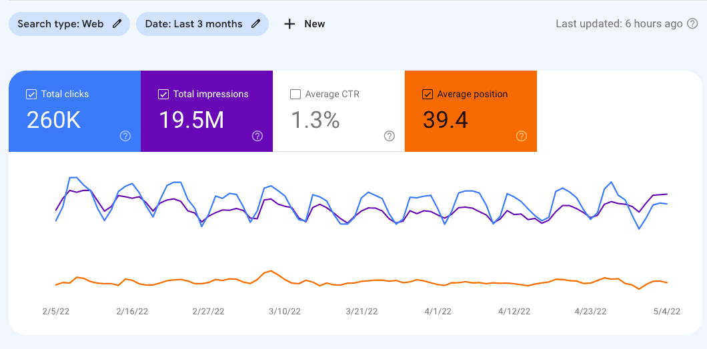Click the 3/10/22 date label on chart axis
Viewport: 707px width, 349px height.
(x=285, y=311)
